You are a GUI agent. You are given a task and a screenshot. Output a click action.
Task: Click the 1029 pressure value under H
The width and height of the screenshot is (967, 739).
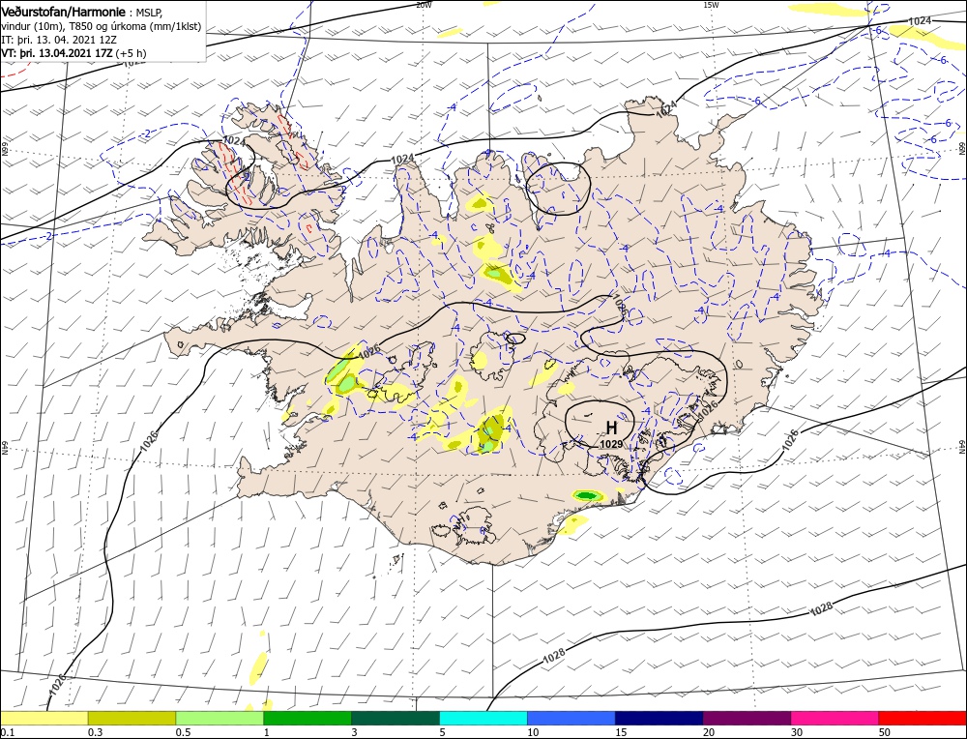tap(611, 444)
